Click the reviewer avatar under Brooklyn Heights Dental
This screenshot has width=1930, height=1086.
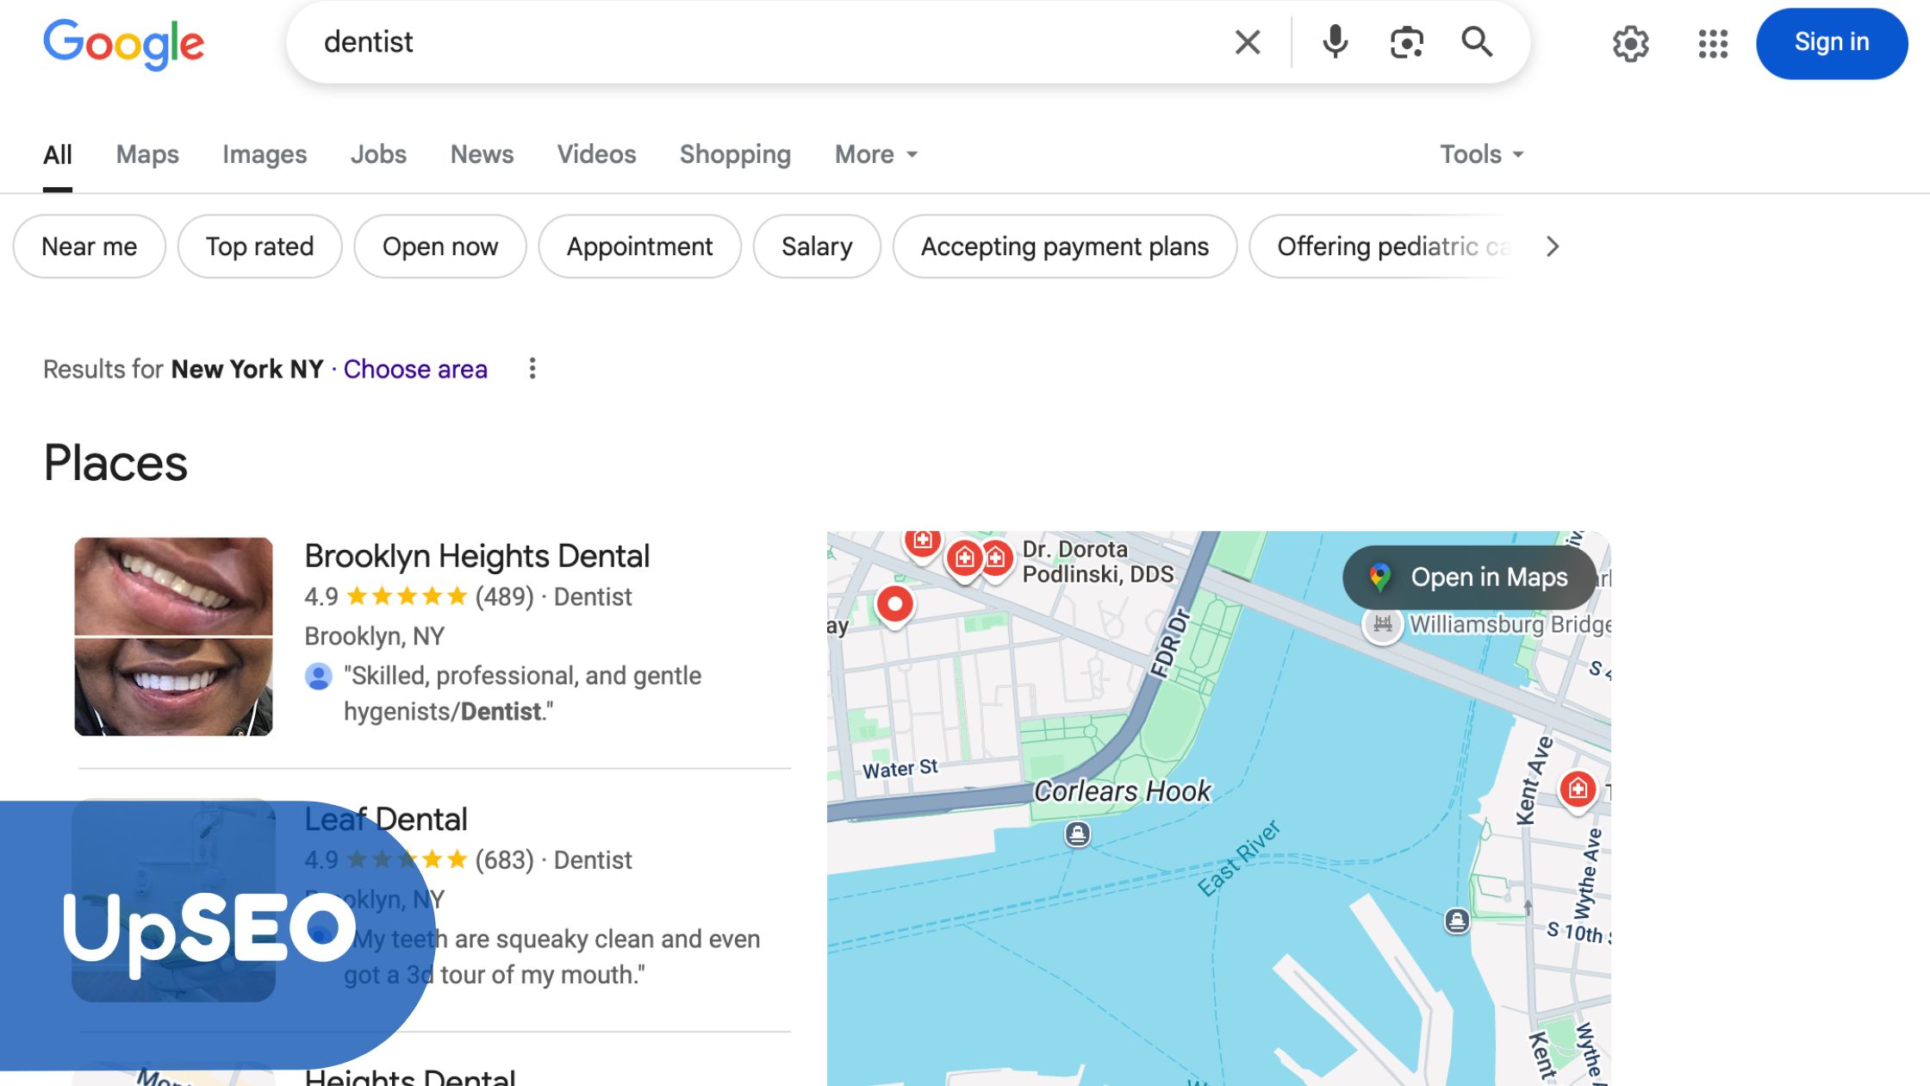coord(318,677)
